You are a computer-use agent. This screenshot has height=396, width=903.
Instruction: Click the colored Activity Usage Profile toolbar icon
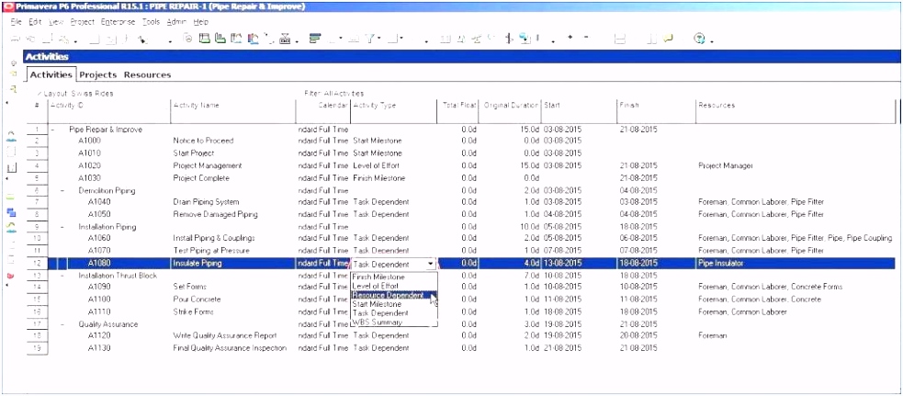click(254, 39)
